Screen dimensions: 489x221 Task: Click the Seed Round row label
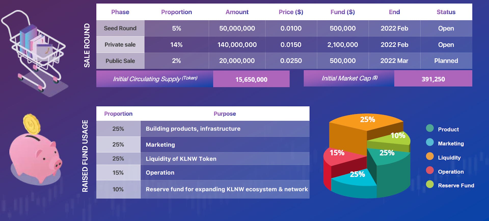(x=120, y=28)
